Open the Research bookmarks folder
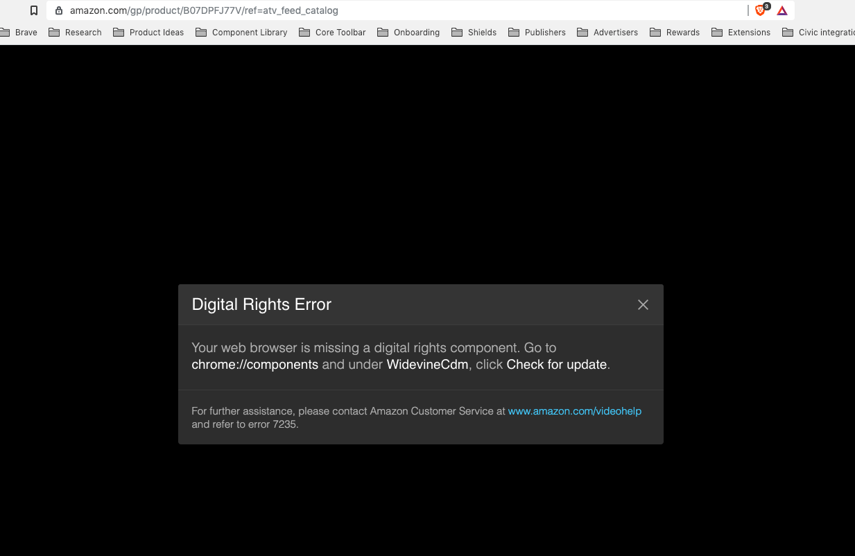Viewport: 855px width, 556px height. pos(75,32)
